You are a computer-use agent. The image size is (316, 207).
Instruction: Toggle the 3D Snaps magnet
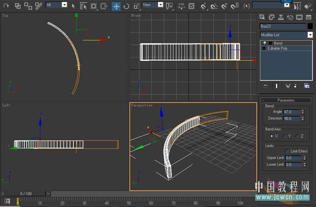tap(203, 6)
